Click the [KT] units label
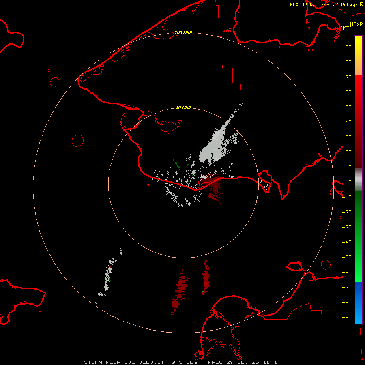The image size is (365, 365). click(x=346, y=28)
